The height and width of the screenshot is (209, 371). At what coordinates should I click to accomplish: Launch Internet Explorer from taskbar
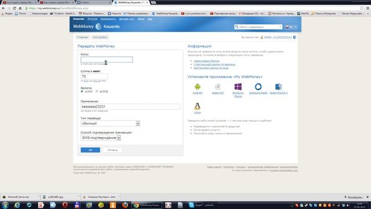[17, 205]
